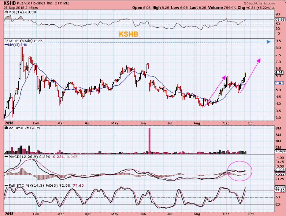Click the 68.98 tag on the RSI axis
Viewport: 286px width, 216px height.
pyautogui.click(x=280, y=19)
